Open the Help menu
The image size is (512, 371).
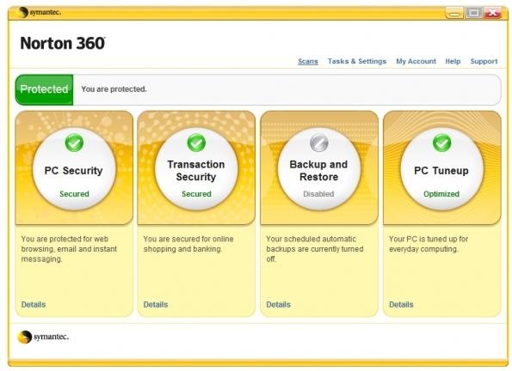pyautogui.click(x=453, y=61)
